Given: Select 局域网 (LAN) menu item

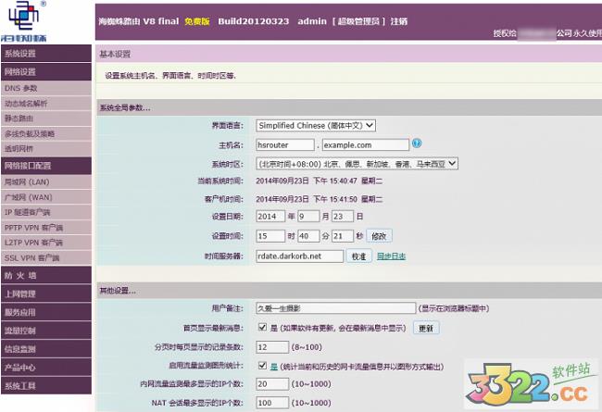Looking at the screenshot, I should point(46,182).
